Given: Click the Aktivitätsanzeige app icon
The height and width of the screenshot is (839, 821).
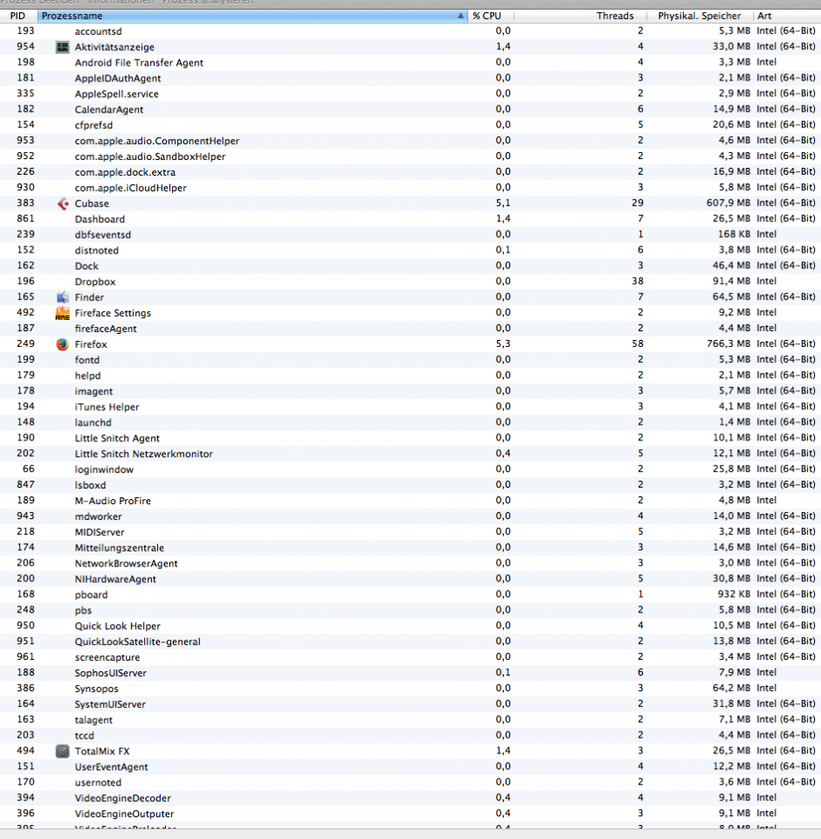Looking at the screenshot, I should tap(63, 47).
